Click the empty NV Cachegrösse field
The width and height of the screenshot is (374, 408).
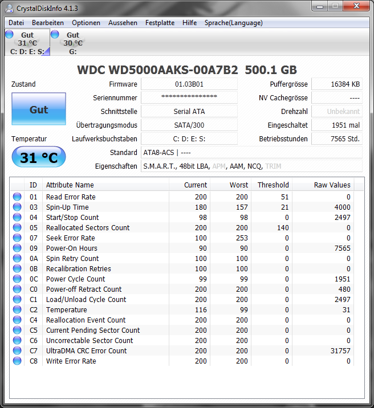pyautogui.click(x=337, y=97)
